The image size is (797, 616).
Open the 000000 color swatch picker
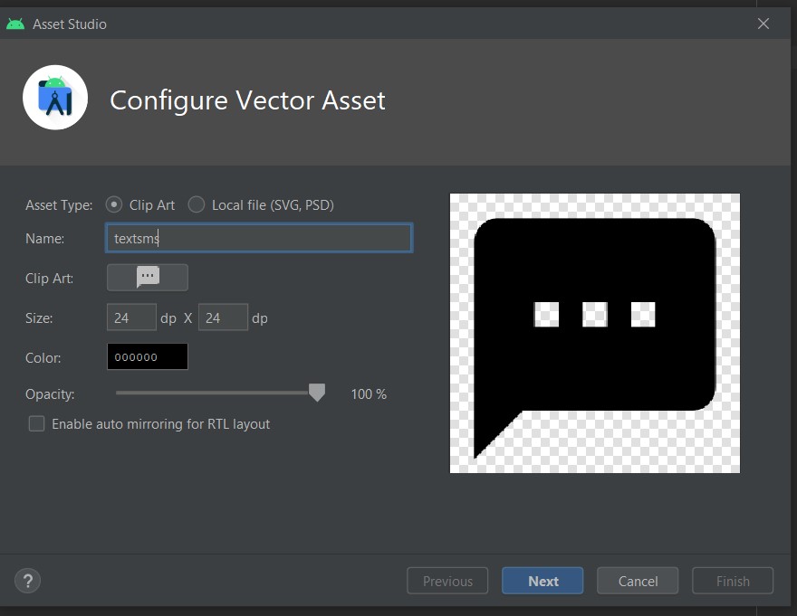pos(148,356)
